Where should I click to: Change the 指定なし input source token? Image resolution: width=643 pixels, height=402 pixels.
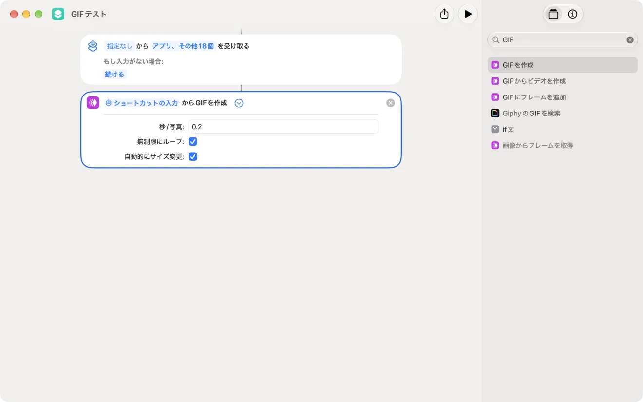click(x=119, y=46)
